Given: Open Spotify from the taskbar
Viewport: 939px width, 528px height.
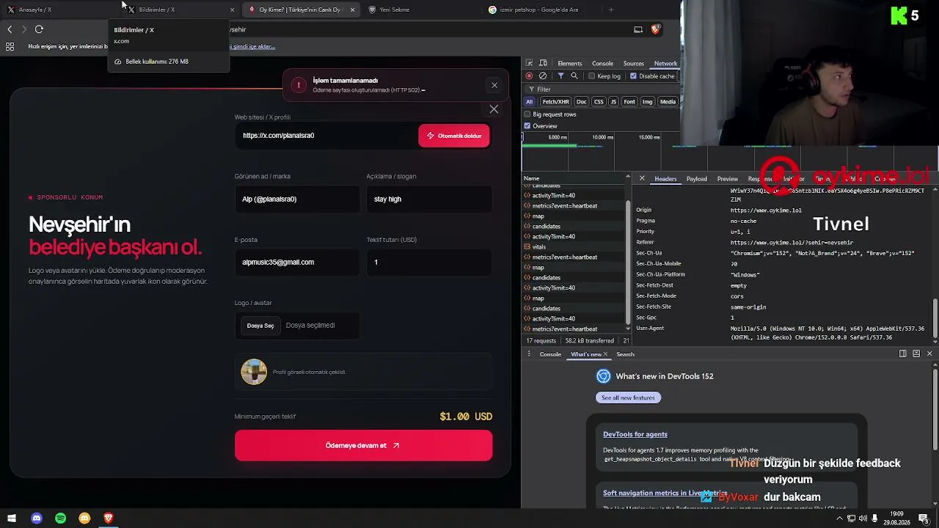Looking at the screenshot, I should (x=61, y=518).
